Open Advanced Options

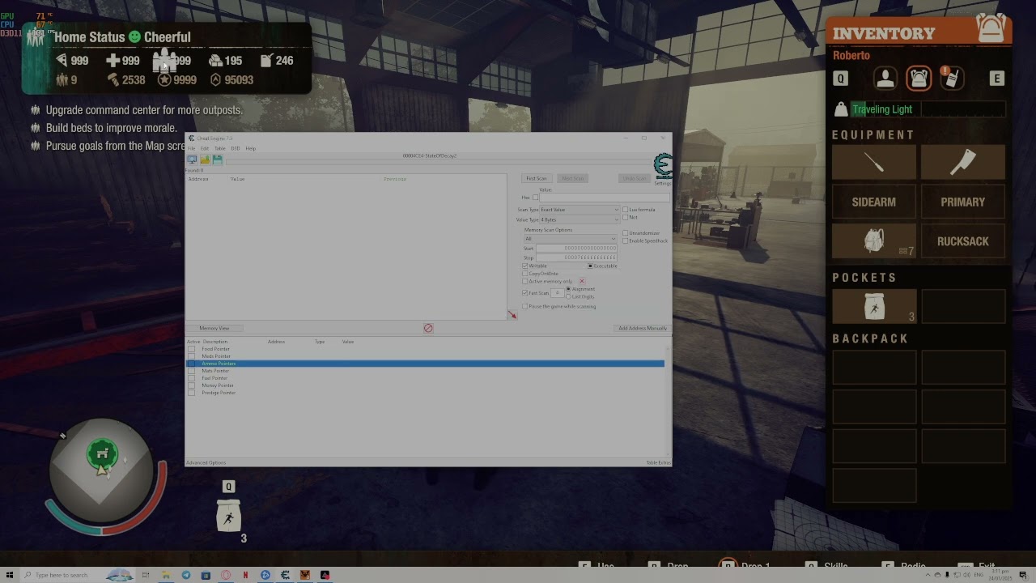[206, 462]
